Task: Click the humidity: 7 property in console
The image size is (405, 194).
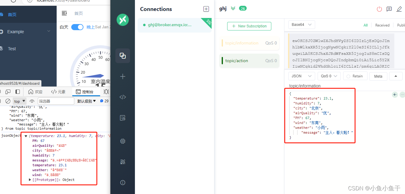Action: point(44,155)
